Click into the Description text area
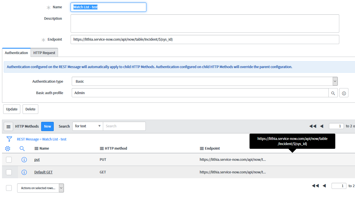This screenshot has width=355, height=202. pos(205,23)
